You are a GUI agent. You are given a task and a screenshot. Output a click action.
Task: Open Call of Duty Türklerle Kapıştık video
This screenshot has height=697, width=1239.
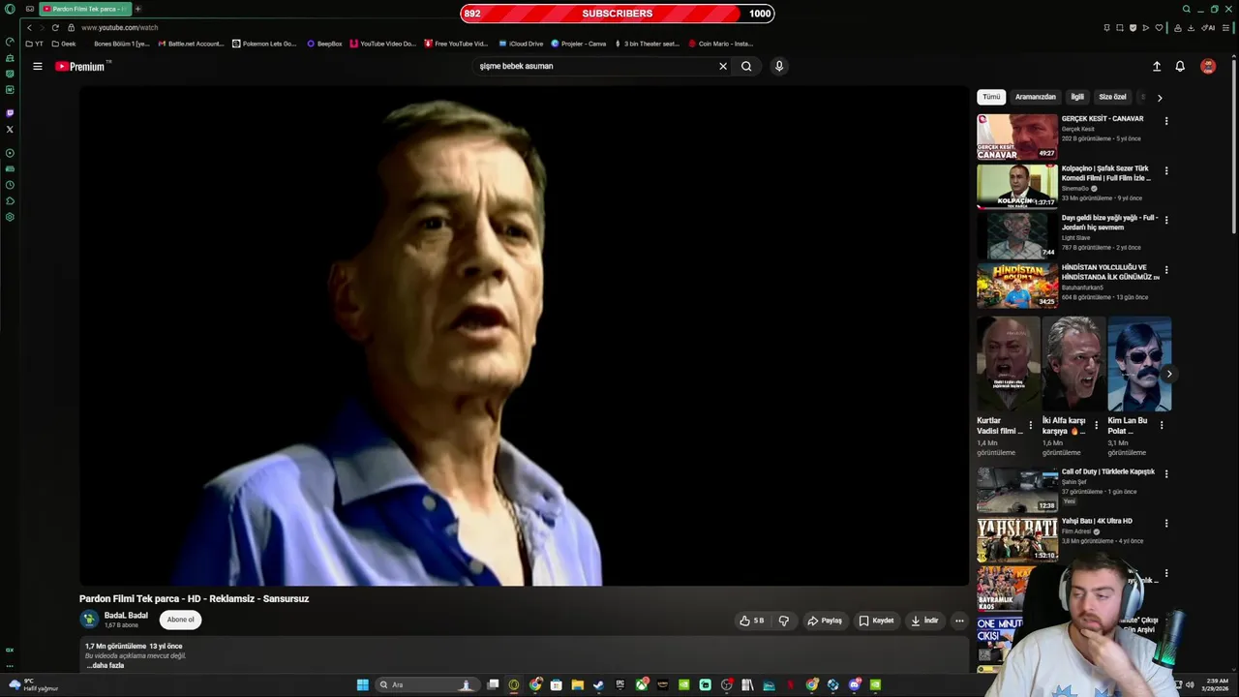pos(1108,471)
